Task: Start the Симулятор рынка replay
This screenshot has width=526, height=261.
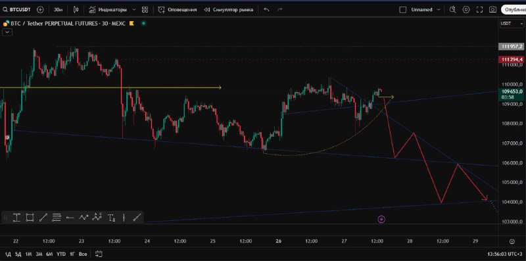Action: pos(228,10)
